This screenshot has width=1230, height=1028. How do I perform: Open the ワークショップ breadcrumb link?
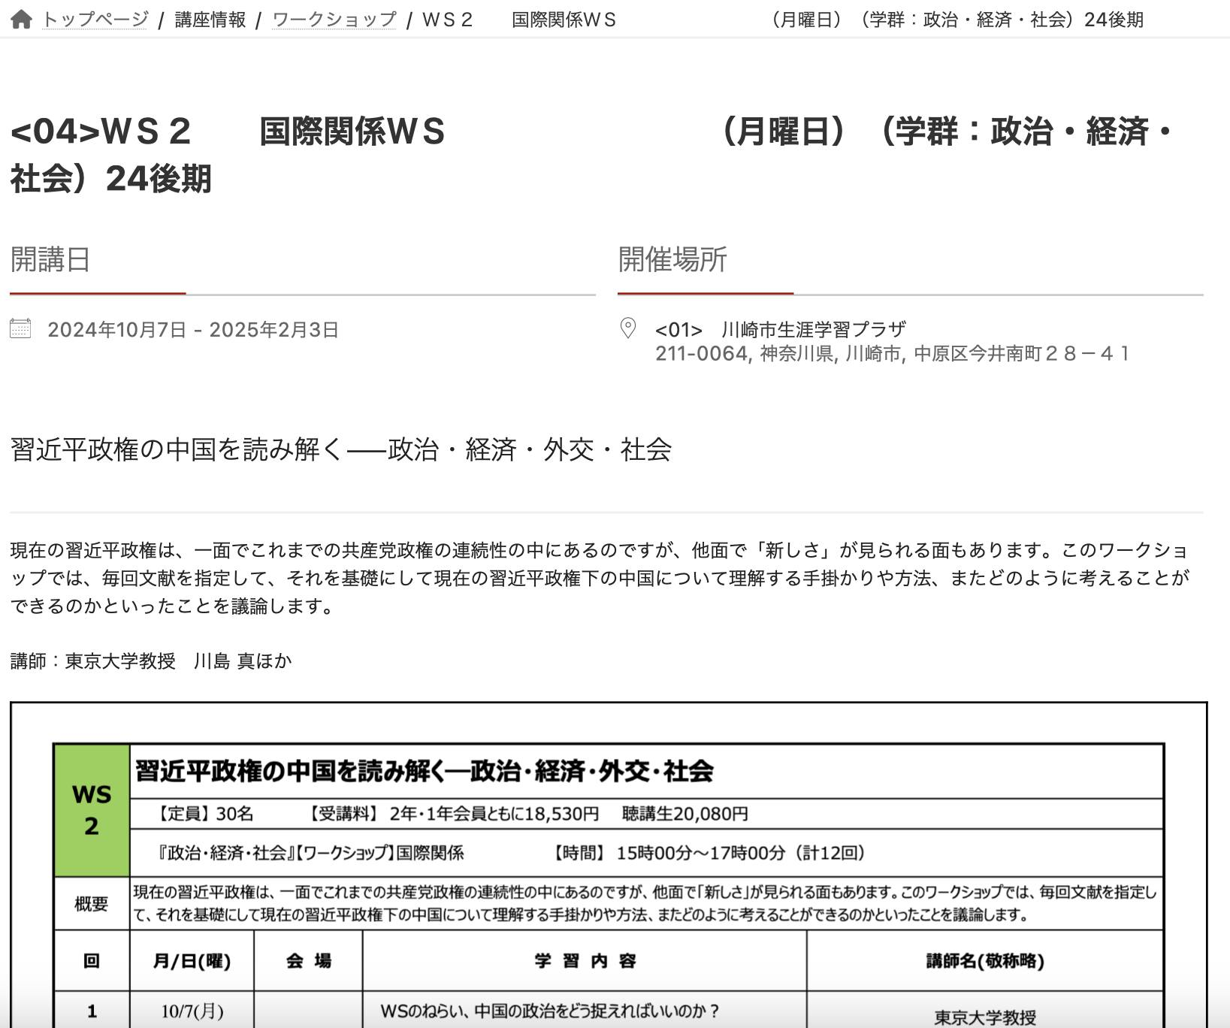334,20
